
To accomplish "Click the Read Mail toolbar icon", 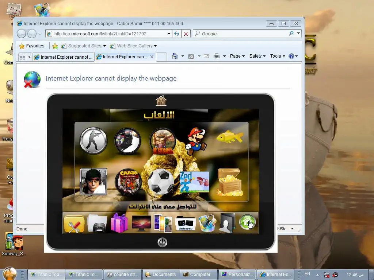I will point(206,56).
